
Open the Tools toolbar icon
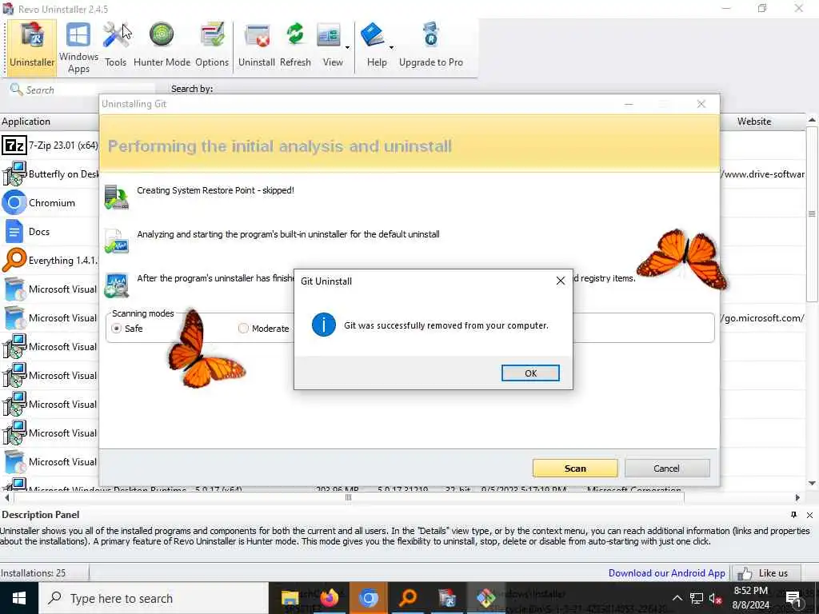tap(115, 46)
